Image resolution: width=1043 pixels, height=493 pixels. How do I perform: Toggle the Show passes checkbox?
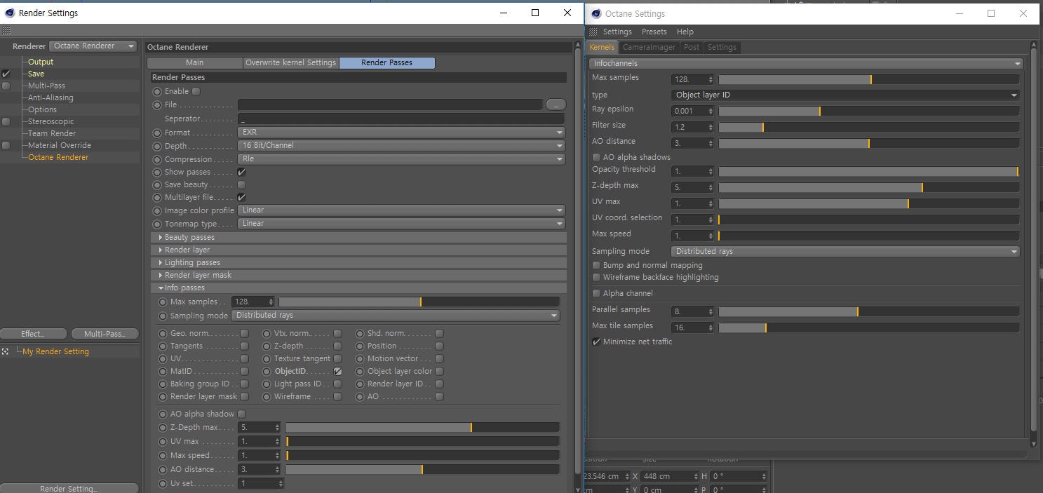pos(242,172)
